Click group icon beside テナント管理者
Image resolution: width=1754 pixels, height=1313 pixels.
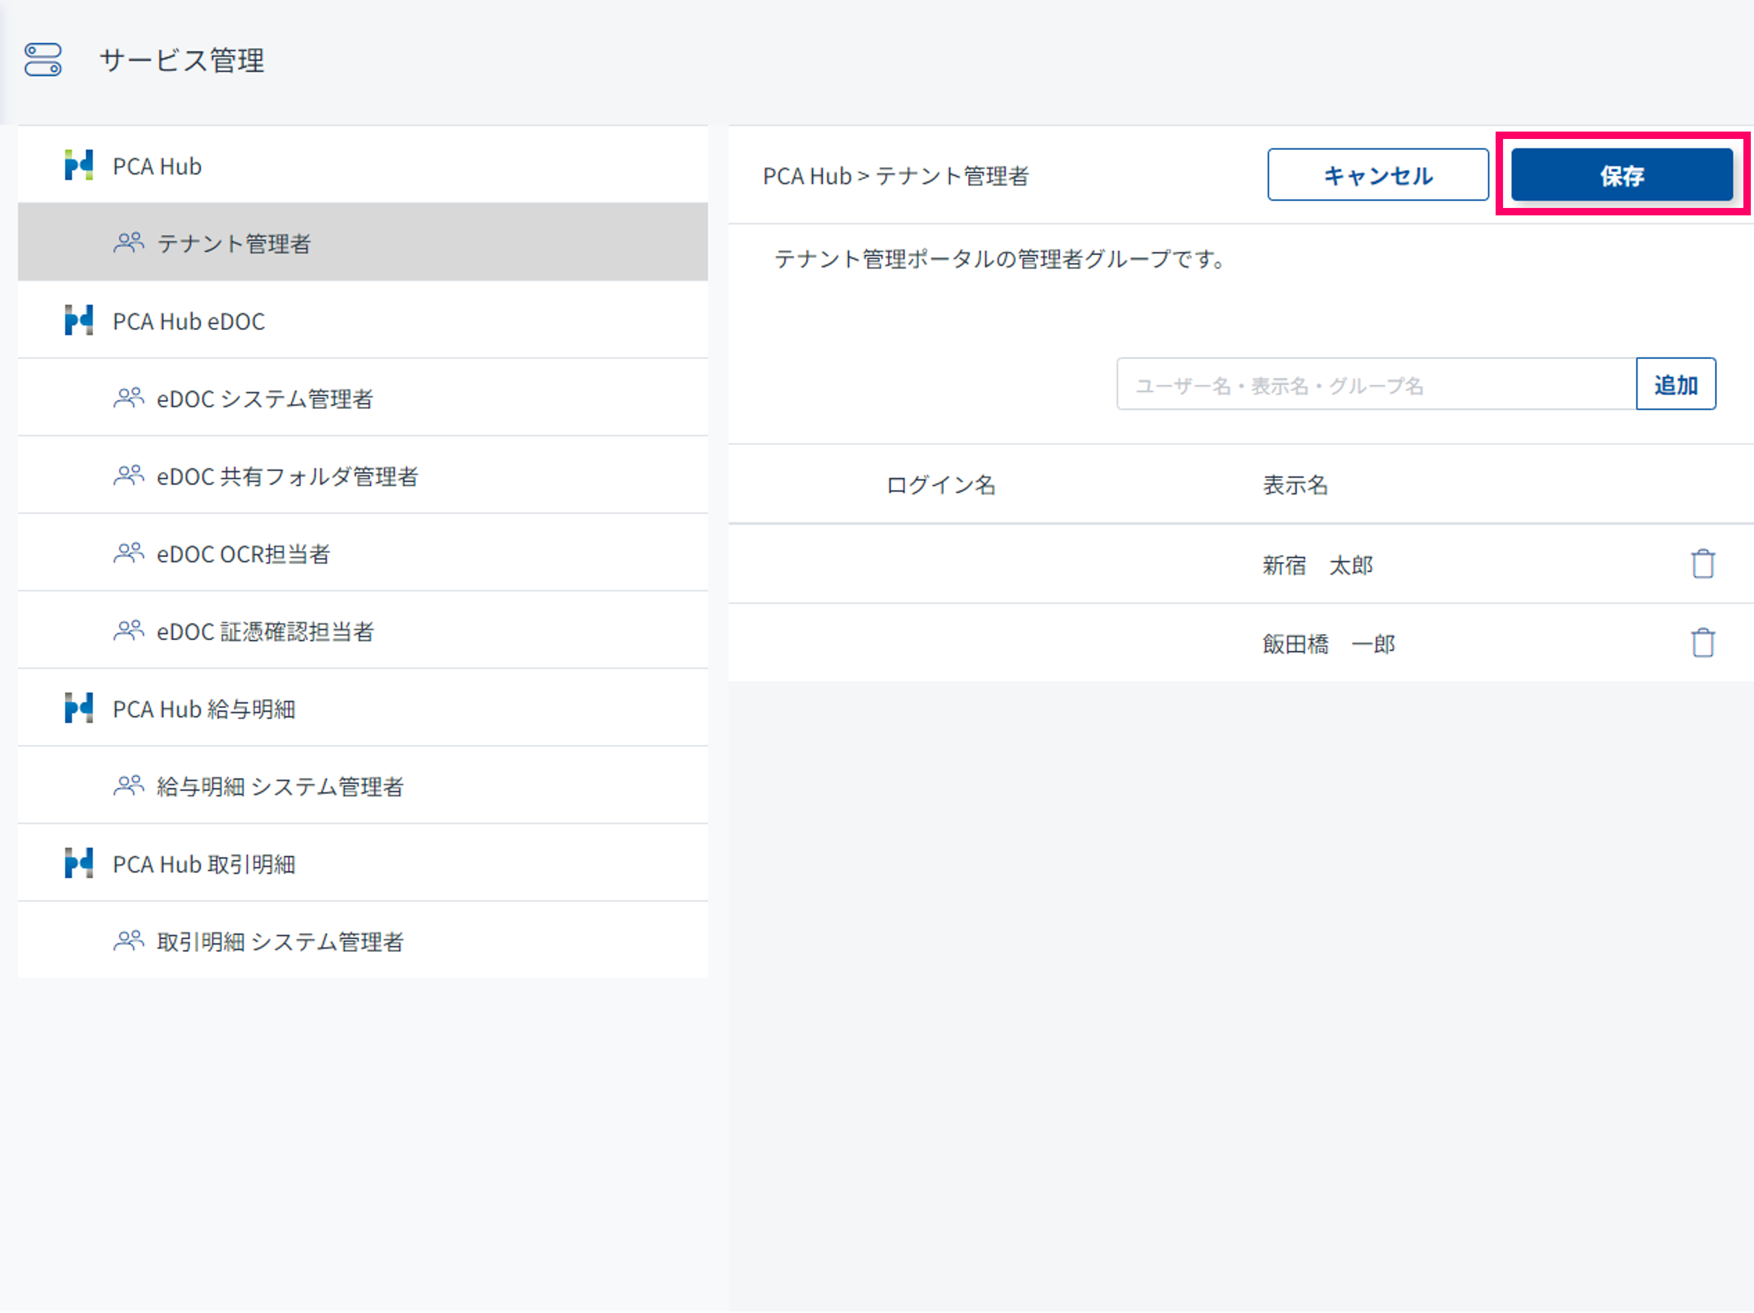click(128, 242)
